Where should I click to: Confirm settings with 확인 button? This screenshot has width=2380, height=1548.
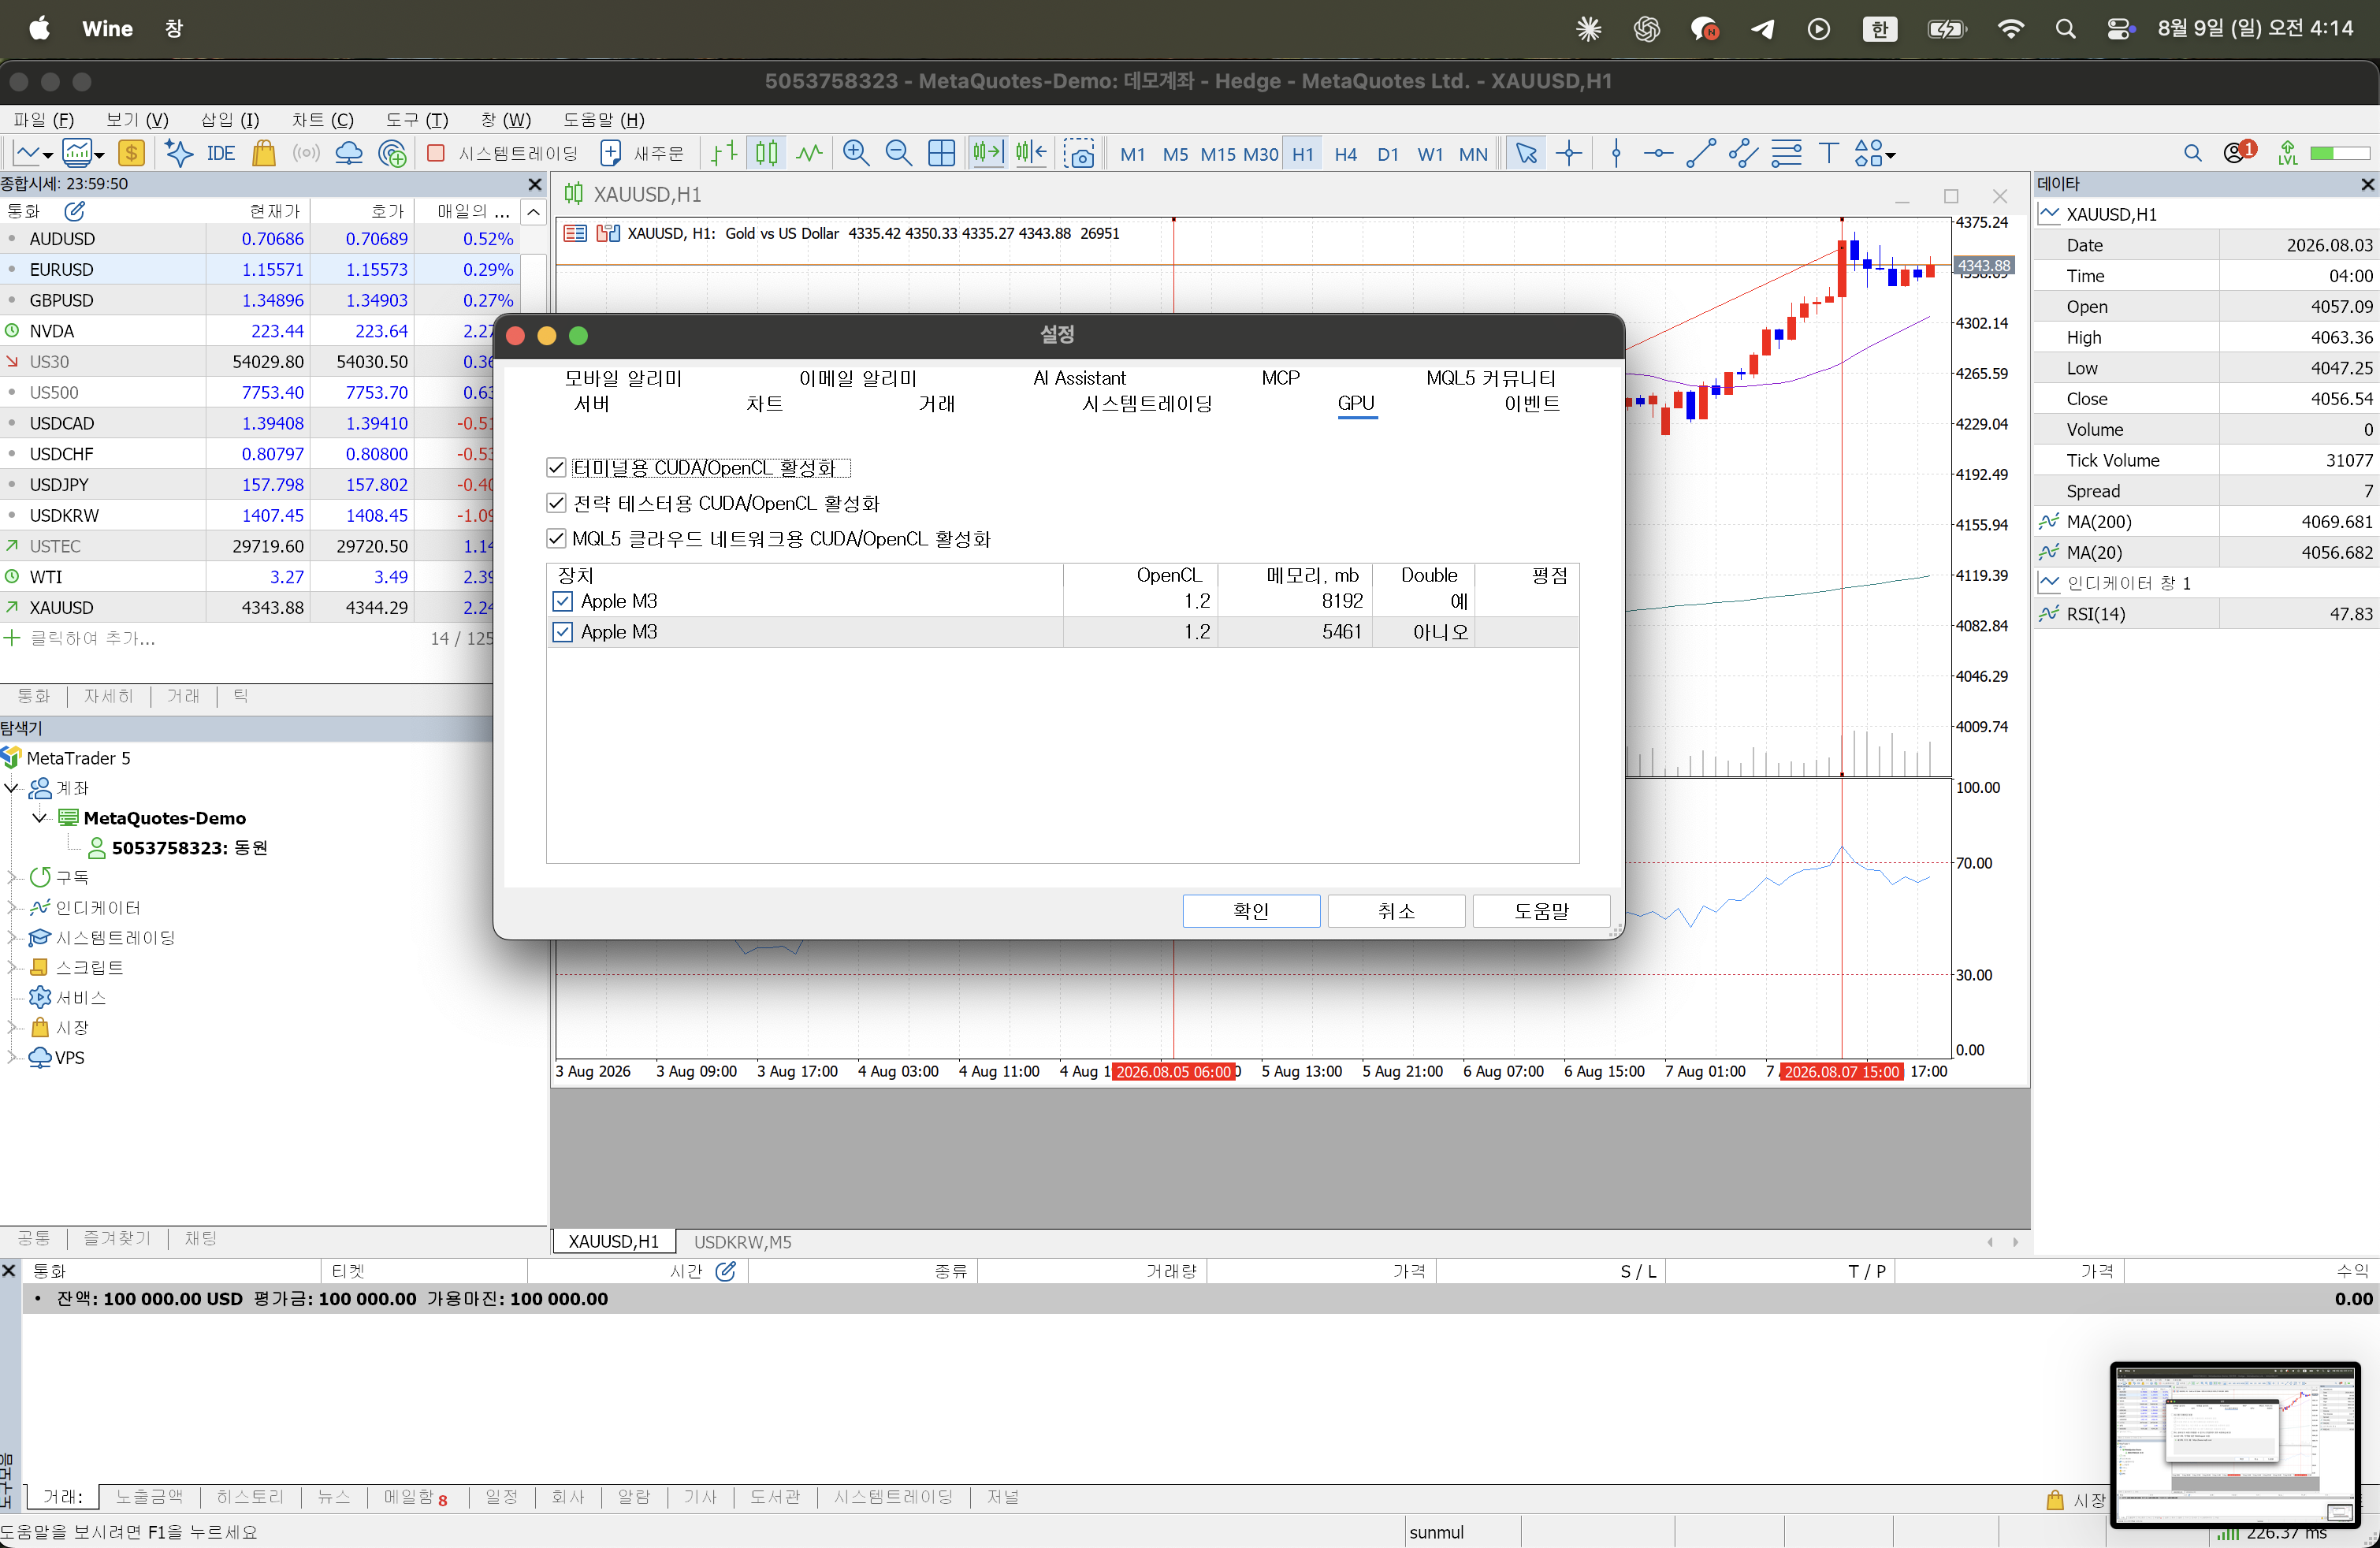point(1251,910)
